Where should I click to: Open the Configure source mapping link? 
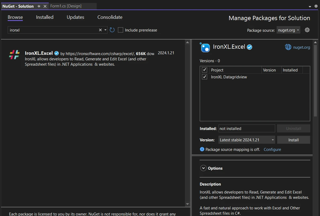click(x=272, y=149)
